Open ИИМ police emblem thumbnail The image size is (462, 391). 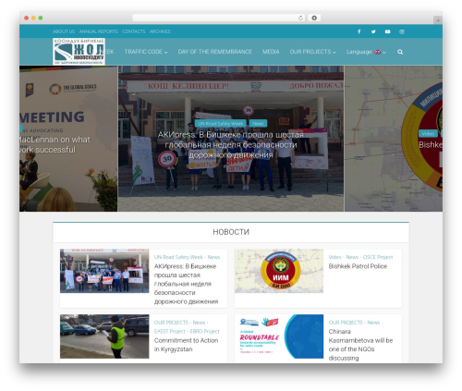point(279,271)
